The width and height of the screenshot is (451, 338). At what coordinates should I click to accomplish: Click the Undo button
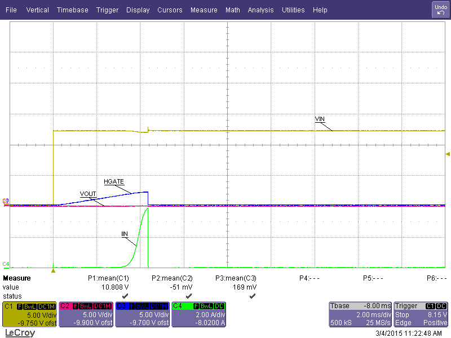440,10
